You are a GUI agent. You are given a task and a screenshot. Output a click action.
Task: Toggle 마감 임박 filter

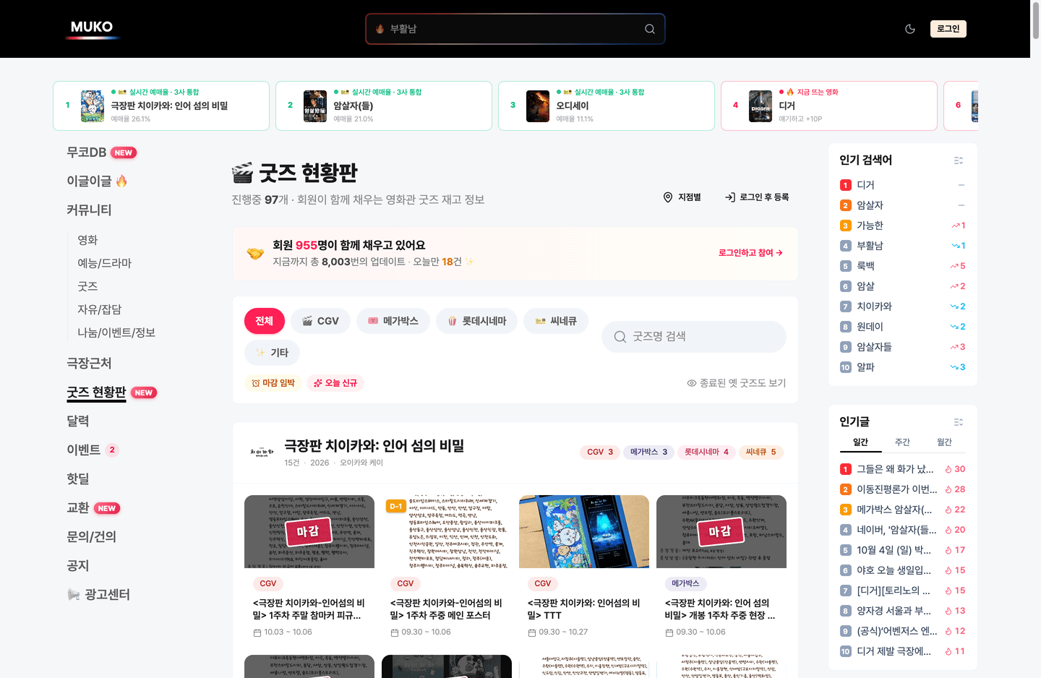pyautogui.click(x=273, y=383)
